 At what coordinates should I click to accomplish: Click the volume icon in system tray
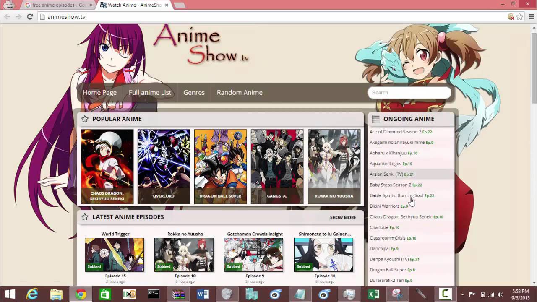[500, 294]
